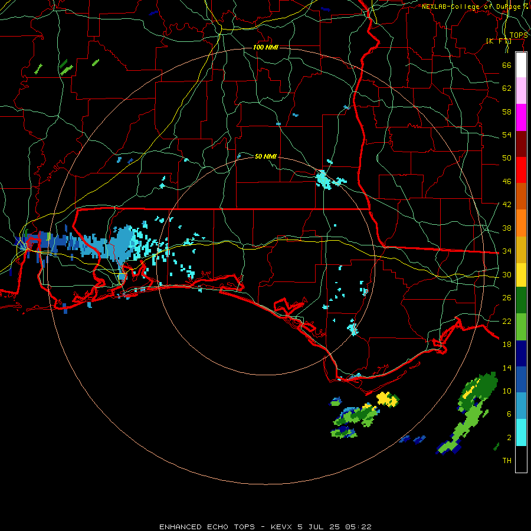
Task: Click the 46 value on the legend
Action: click(507, 182)
